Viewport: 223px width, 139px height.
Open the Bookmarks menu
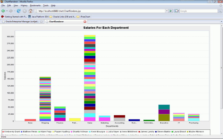coord(35,5)
